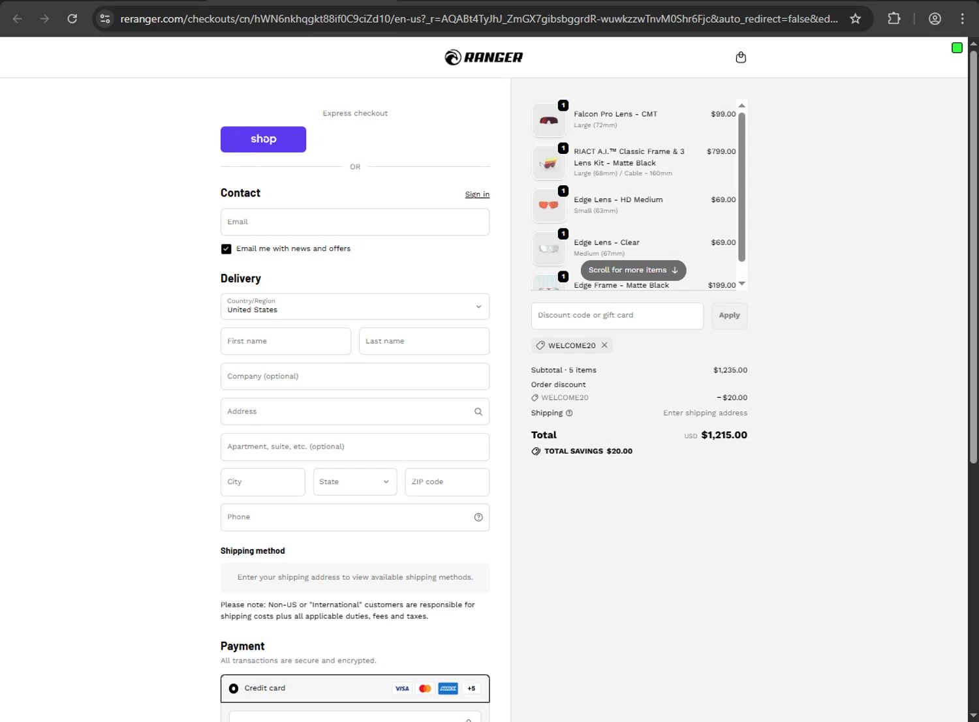The width and height of the screenshot is (979, 722).
Task: Click the $1,215.00 total amount
Action: point(724,435)
